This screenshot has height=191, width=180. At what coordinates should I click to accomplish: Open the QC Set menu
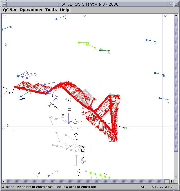[x=10, y=10]
